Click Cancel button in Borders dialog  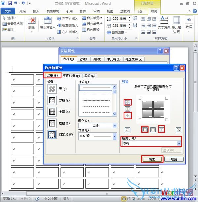[x=174, y=159]
